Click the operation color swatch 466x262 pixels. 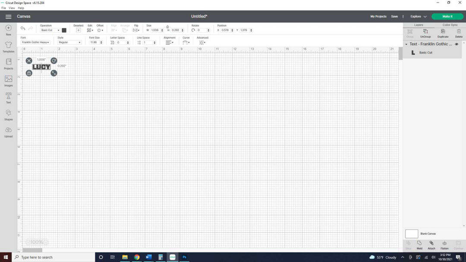click(x=64, y=30)
